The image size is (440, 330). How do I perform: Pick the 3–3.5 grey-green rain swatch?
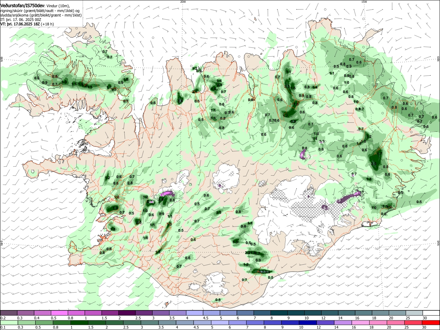150,322
